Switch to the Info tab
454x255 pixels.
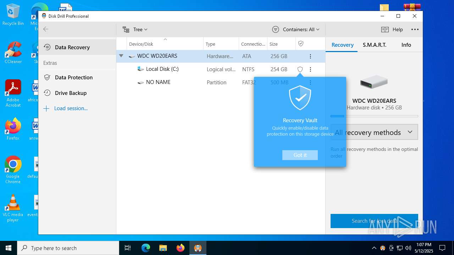pyautogui.click(x=406, y=45)
